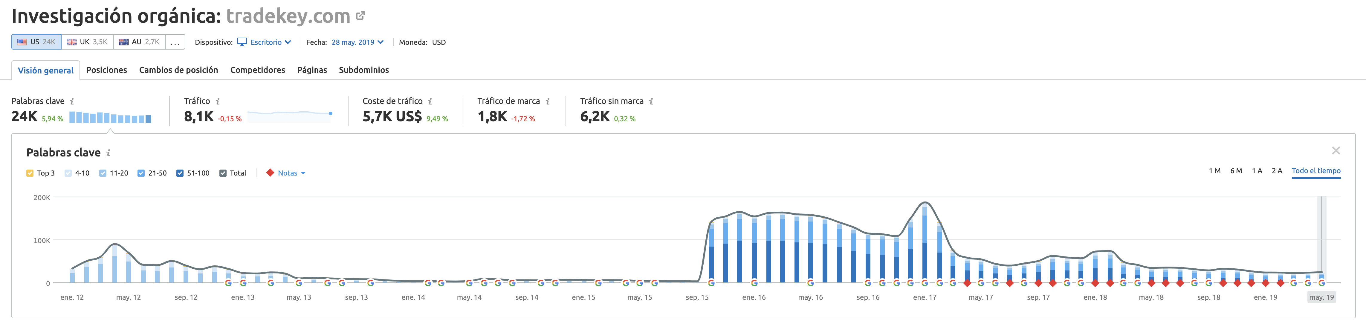Click the may. 19 highlighted axis label
Viewport: 1366px width, 326px height.
pyautogui.click(x=1321, y=297)
